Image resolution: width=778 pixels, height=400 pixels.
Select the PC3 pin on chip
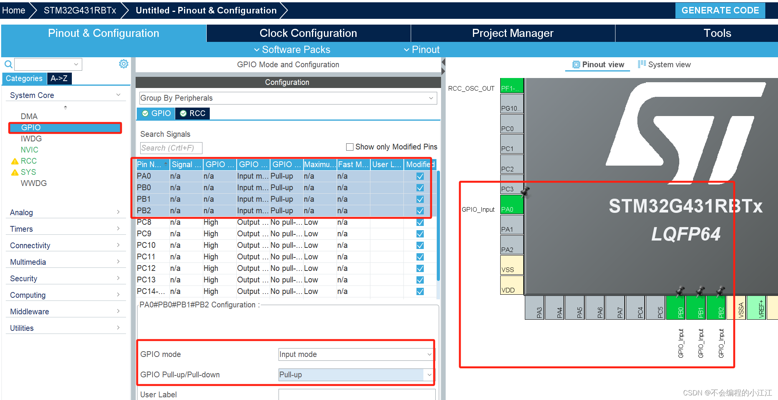pyautogui.click(x=512, y=184)
